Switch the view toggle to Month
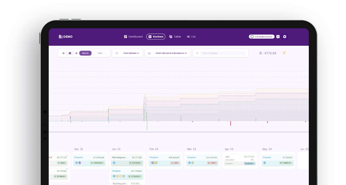 tap(85, 53)
